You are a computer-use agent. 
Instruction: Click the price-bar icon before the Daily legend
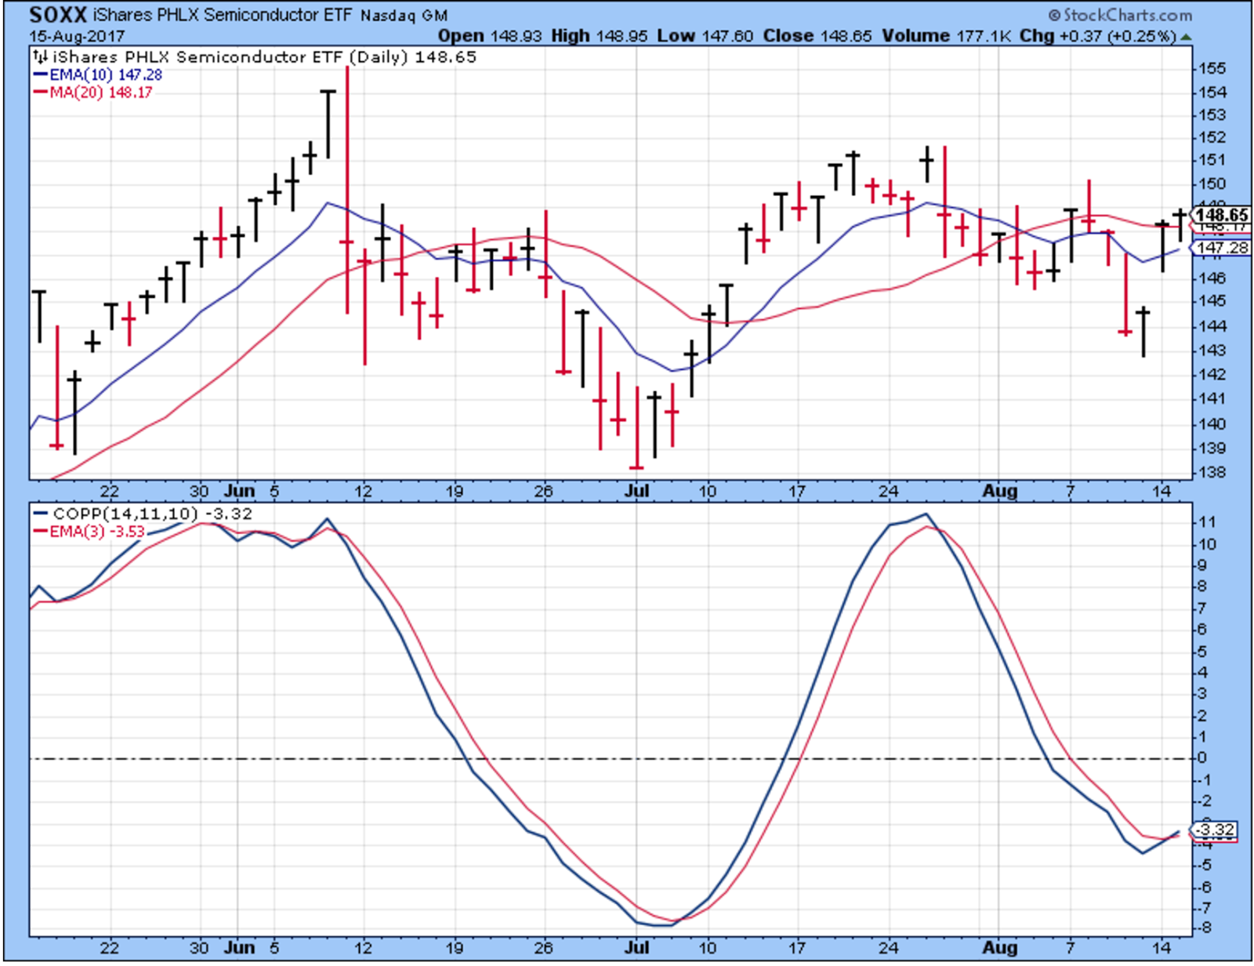(x=40, y=56)
